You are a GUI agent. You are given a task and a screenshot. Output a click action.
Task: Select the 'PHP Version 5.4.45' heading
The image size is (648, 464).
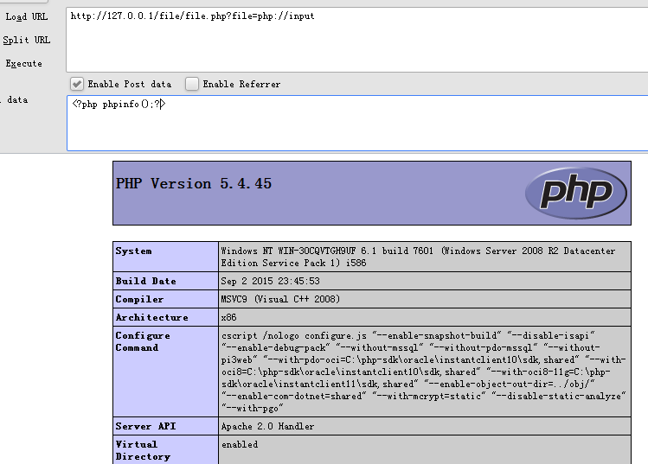coord(194,184)
